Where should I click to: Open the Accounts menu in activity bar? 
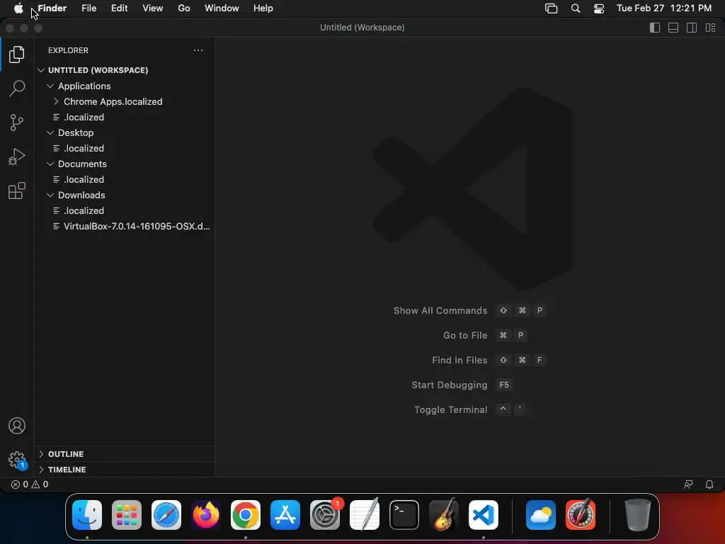(17, 426)
